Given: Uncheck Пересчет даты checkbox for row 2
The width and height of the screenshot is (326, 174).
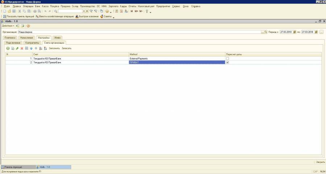Looking at the screenshot, I should coord(227,62).
